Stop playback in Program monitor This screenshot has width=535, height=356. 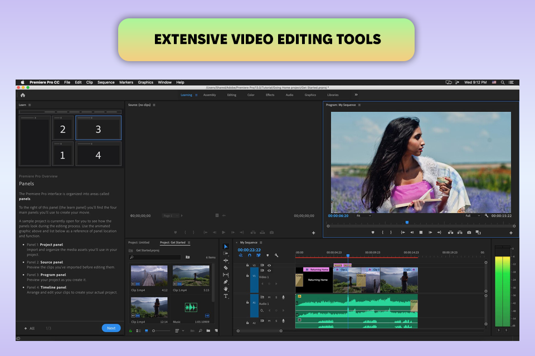[421, 233]
